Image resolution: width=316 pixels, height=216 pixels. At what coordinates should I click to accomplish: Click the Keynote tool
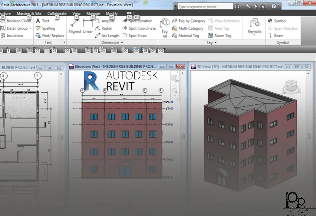click(x=254, y=26)
